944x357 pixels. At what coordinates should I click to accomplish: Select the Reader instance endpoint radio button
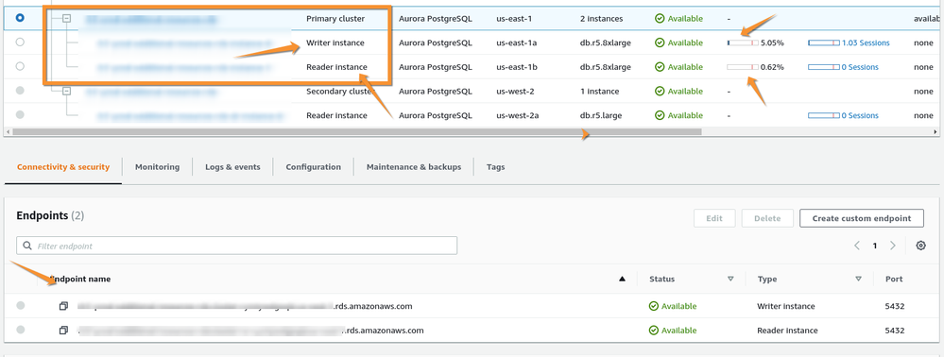[21, 330]
